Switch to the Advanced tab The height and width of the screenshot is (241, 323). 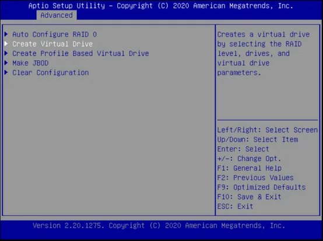coord(57,15)
